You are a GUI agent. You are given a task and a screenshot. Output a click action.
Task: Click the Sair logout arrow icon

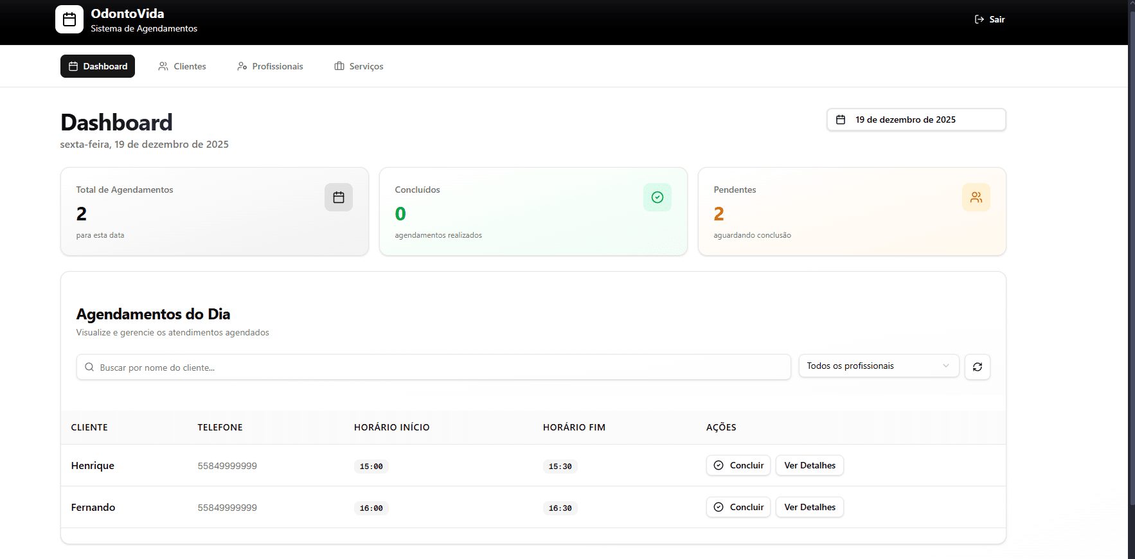[979, 19]
